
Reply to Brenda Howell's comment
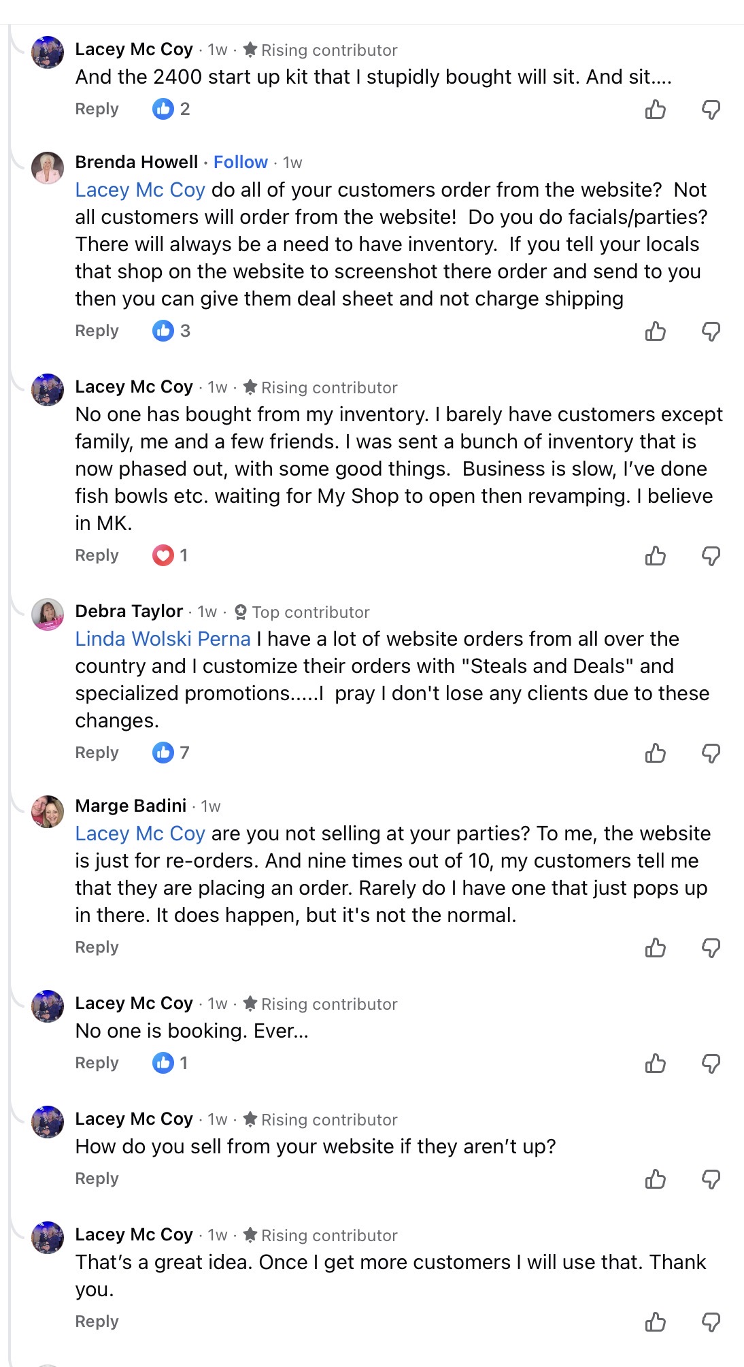pos(97,331)
